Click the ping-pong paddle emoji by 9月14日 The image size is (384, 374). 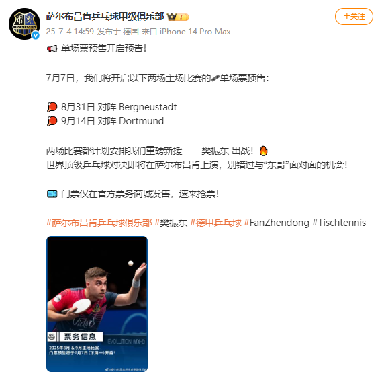(x=52, y=121)
